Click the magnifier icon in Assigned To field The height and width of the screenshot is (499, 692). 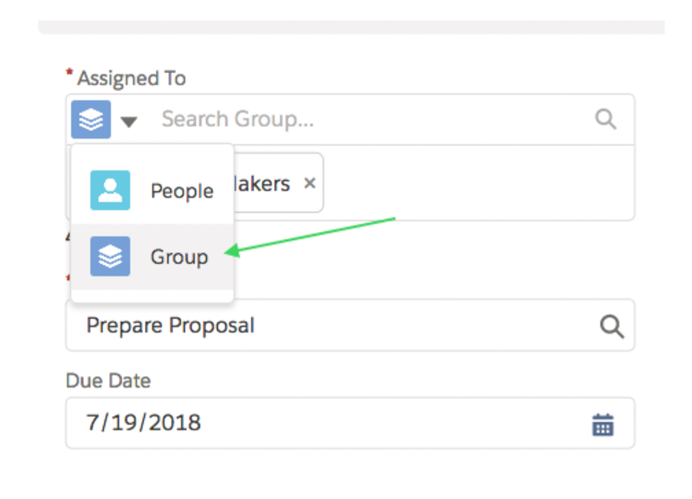(605, 119)
